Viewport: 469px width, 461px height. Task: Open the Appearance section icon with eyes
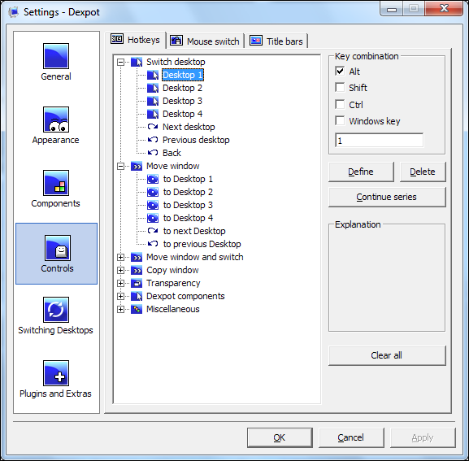point(56,120)
